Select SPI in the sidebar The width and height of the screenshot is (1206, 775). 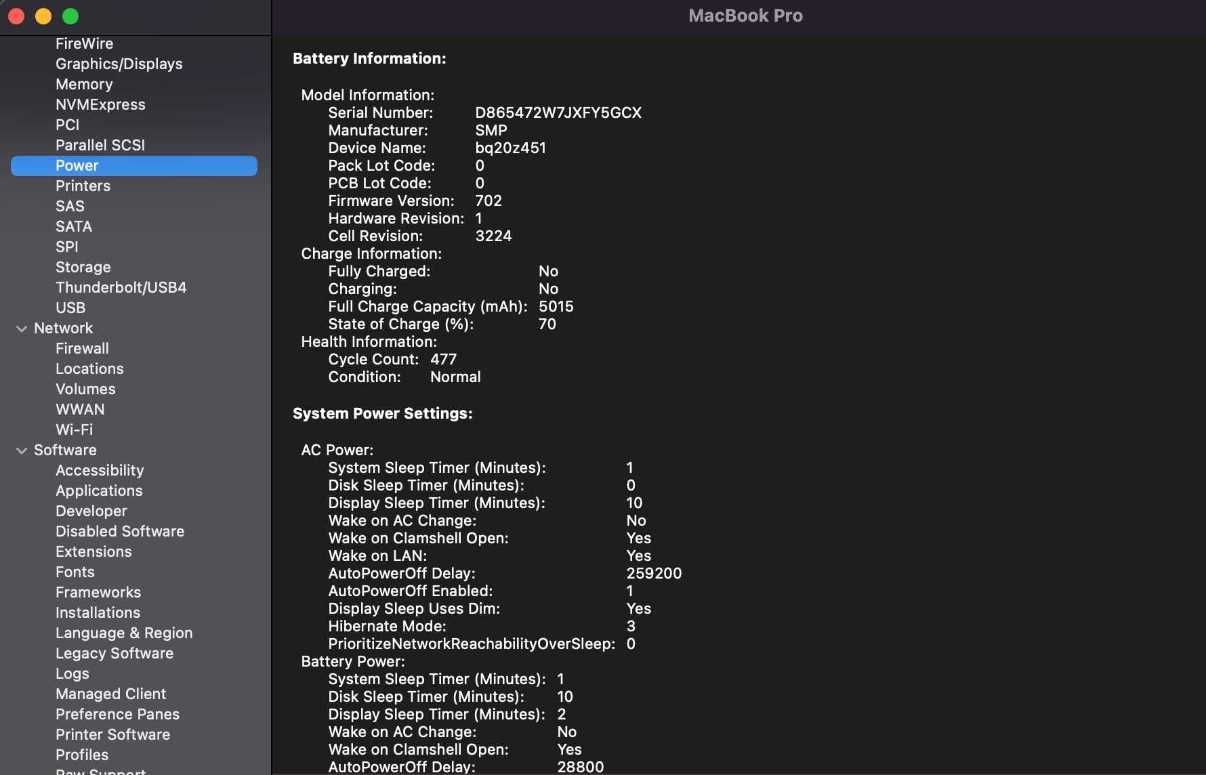click(67, 247)
